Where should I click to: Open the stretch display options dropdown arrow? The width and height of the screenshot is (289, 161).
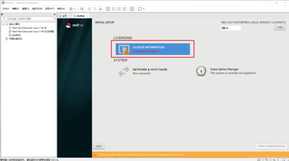pyautogui.click(x=144, y=9)
